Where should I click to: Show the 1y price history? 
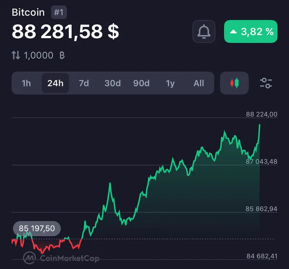[170, 83]
